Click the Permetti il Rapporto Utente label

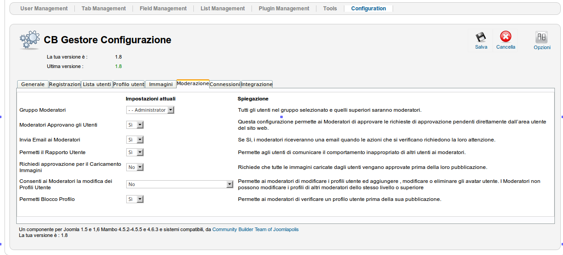point(52,152)
